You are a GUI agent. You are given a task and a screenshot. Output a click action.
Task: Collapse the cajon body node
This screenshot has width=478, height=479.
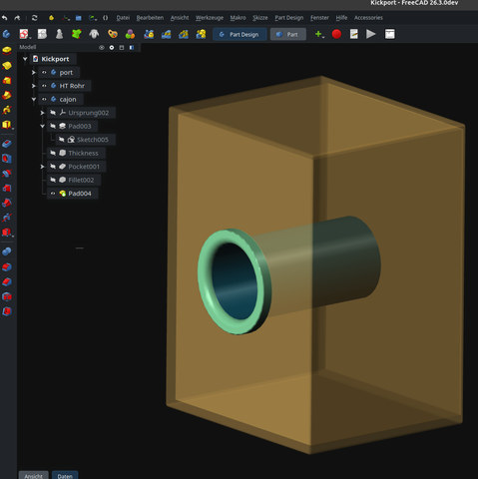(34, 99)
